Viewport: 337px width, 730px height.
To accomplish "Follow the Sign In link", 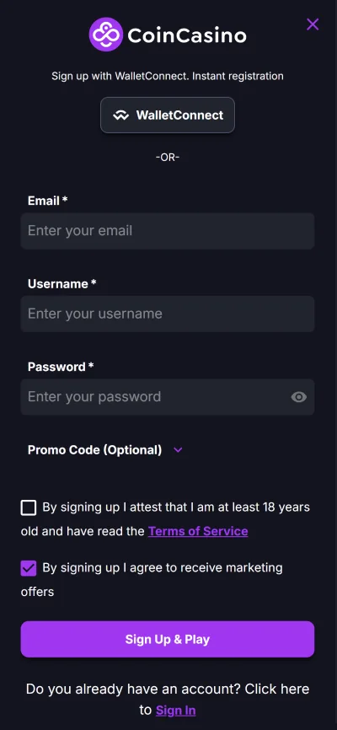I will click(x=175, y=710).
